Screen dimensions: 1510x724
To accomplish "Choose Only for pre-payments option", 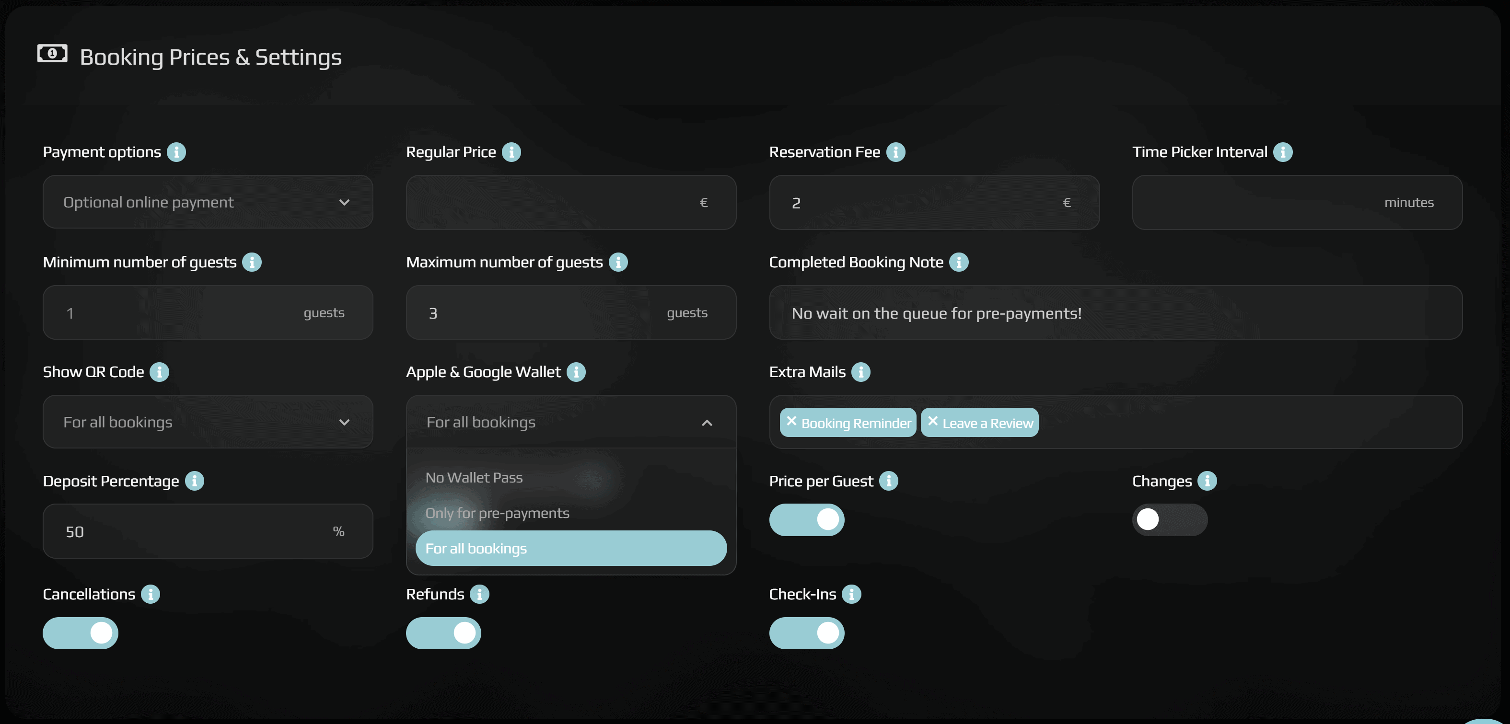I will pyautogui.click(x=571, y=513).
